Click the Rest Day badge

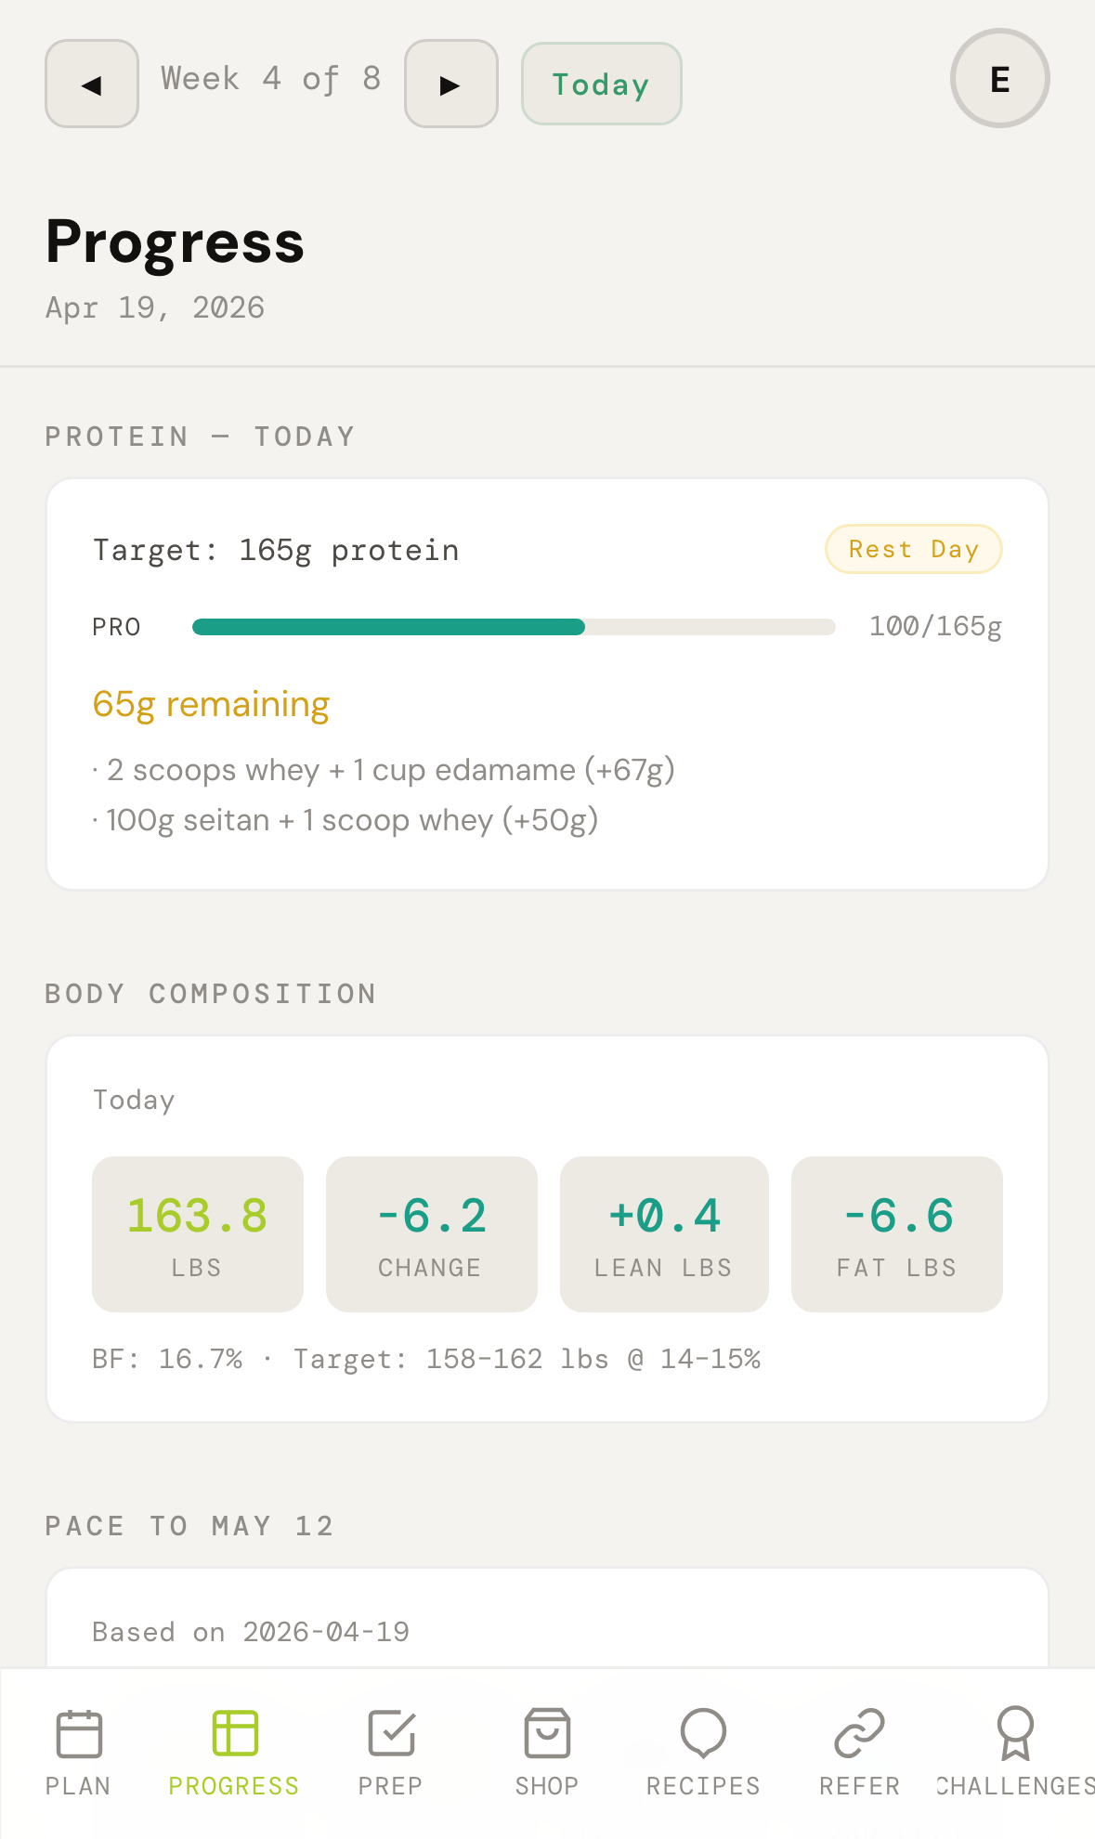click(x=913, y=549)
